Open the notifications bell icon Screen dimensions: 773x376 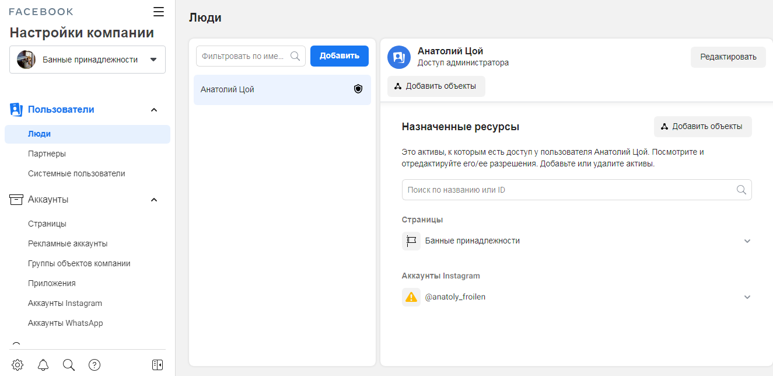coord(43,365)
